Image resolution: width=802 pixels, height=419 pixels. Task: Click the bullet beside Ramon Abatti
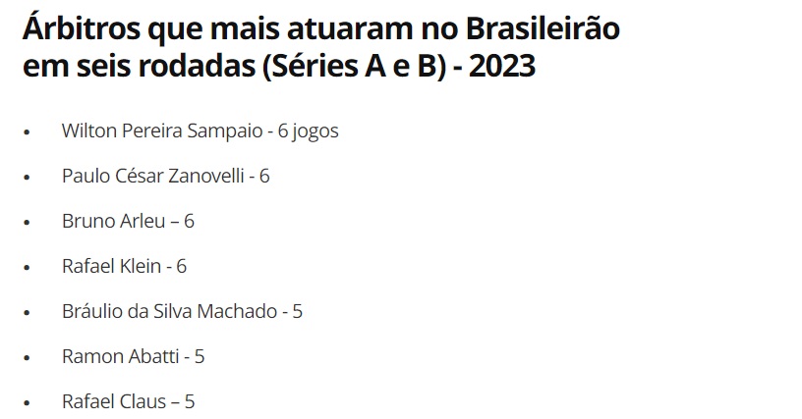pos(28,358)
